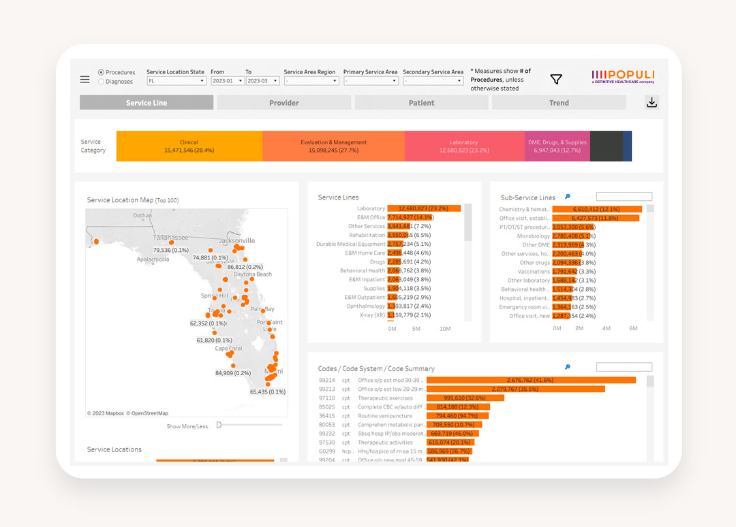
Task: Switch to the Patient tab
Action: 422,103
